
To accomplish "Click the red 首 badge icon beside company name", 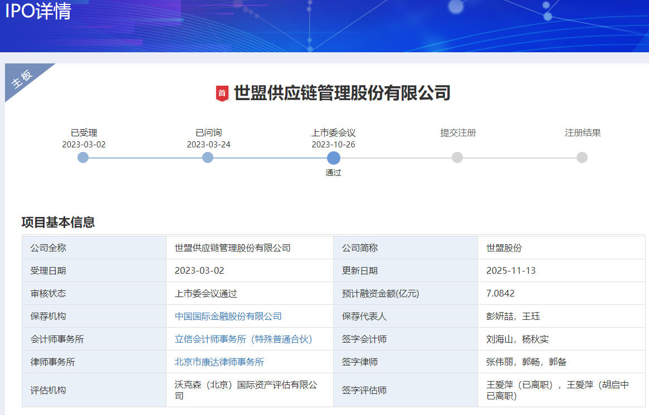I will [222, 93].
